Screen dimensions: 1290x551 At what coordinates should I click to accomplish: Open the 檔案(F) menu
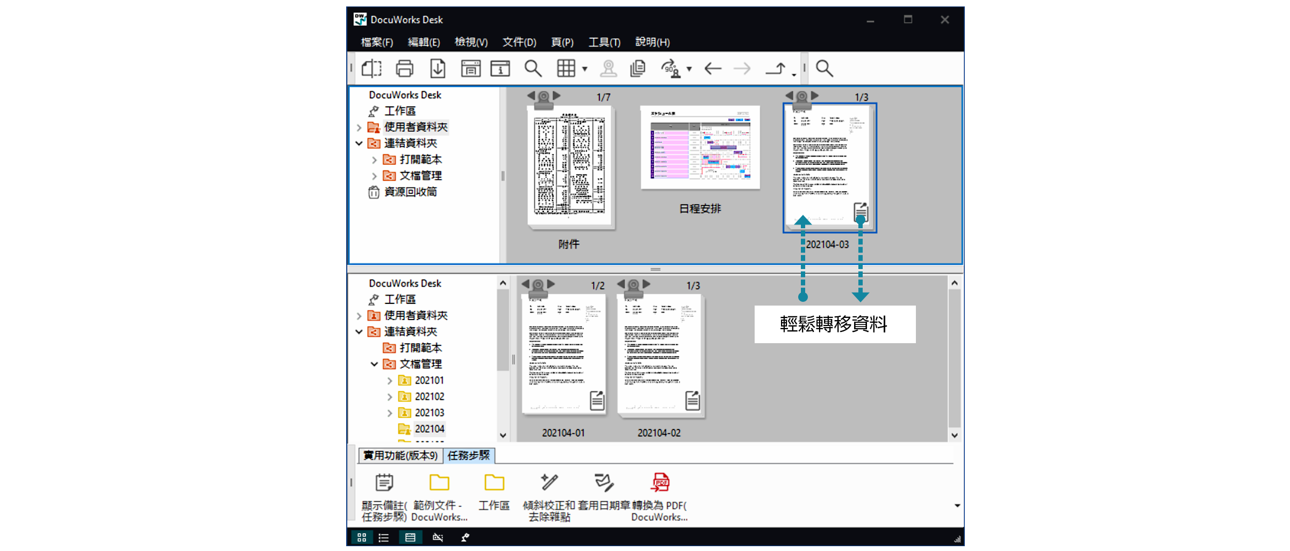point(377,42)
